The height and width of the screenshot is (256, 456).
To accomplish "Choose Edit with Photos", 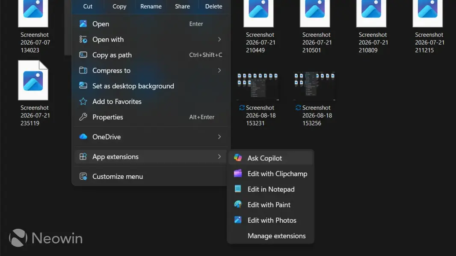I will 271,220.
